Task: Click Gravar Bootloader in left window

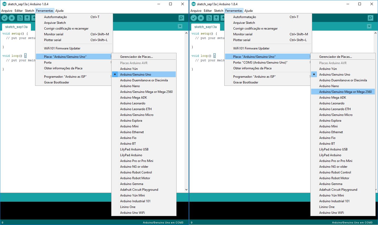Action: coord(74,82)
